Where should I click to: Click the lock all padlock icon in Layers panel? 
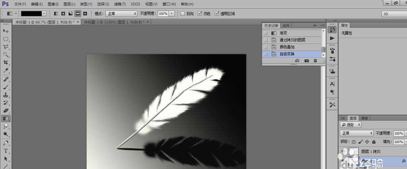pos(373,142)
